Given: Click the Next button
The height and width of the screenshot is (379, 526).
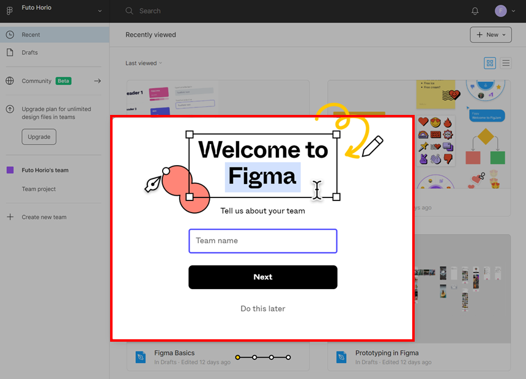Looking at the screenshot, I should [262, 277].
